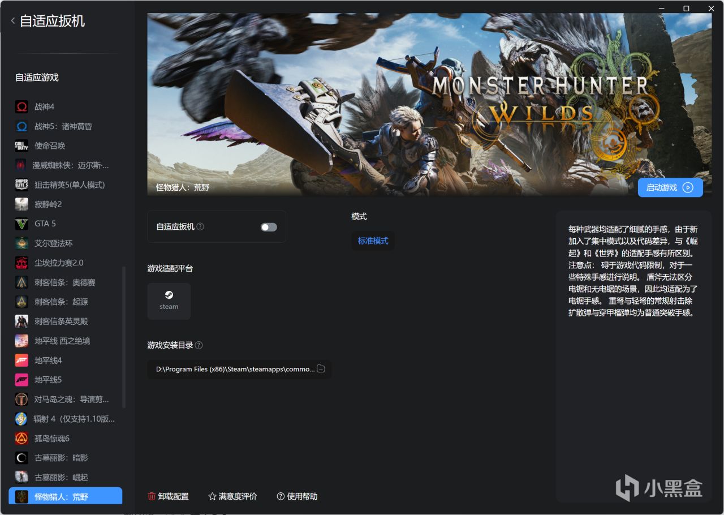This screenshot has height=515, width=724.
Task: Select the 地平线 西之绝境 icon
Action: pos(21,341)
